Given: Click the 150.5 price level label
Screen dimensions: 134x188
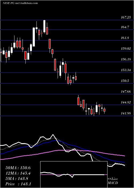Looking at the screenshot, I should (125, 81).
